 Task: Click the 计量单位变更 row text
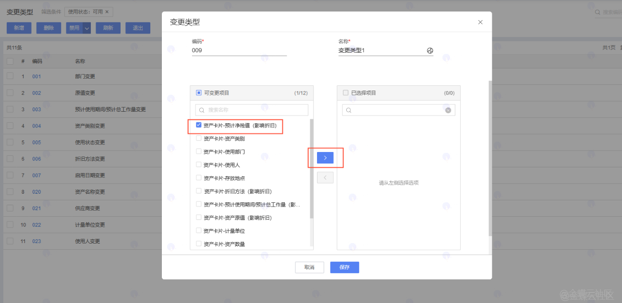click(x=90, y=225)
